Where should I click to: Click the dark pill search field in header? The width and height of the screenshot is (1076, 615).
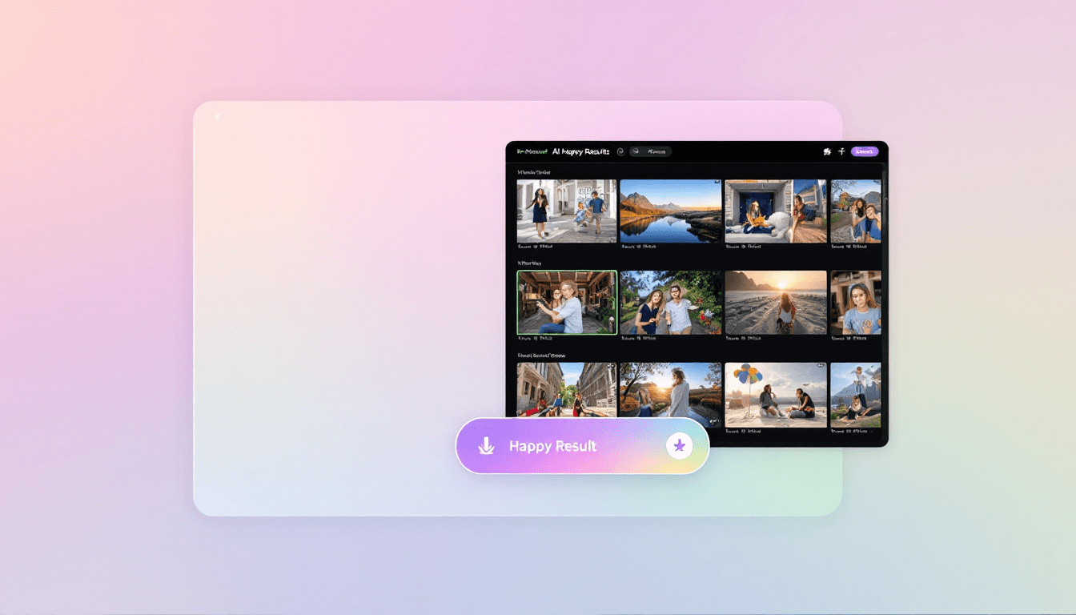(650, 151)
